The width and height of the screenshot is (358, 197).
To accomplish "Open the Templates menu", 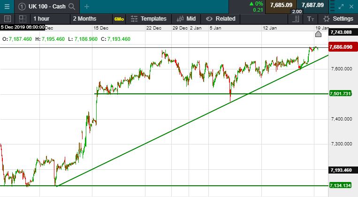I will tap(148, 19).
